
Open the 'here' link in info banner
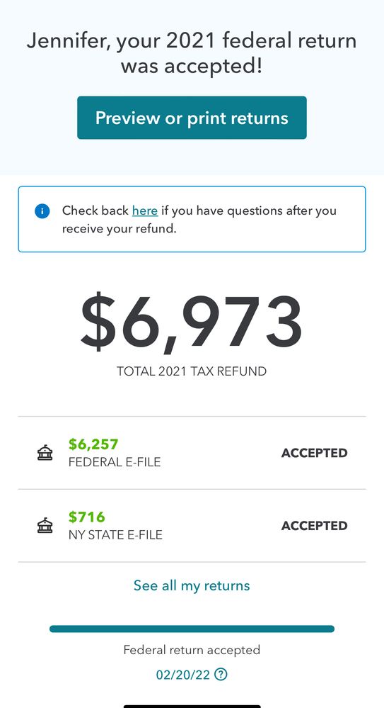coord(145,210)
